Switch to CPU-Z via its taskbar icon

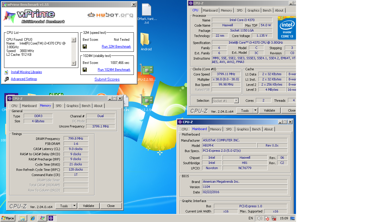52,218
